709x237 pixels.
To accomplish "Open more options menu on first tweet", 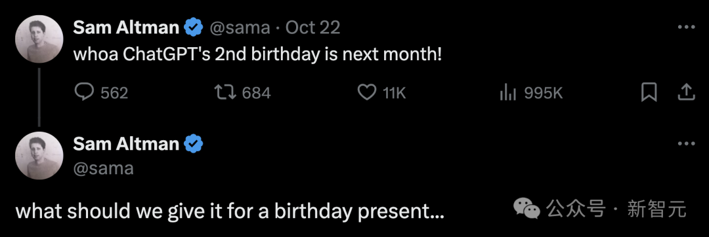I will [x=686, y=27].
